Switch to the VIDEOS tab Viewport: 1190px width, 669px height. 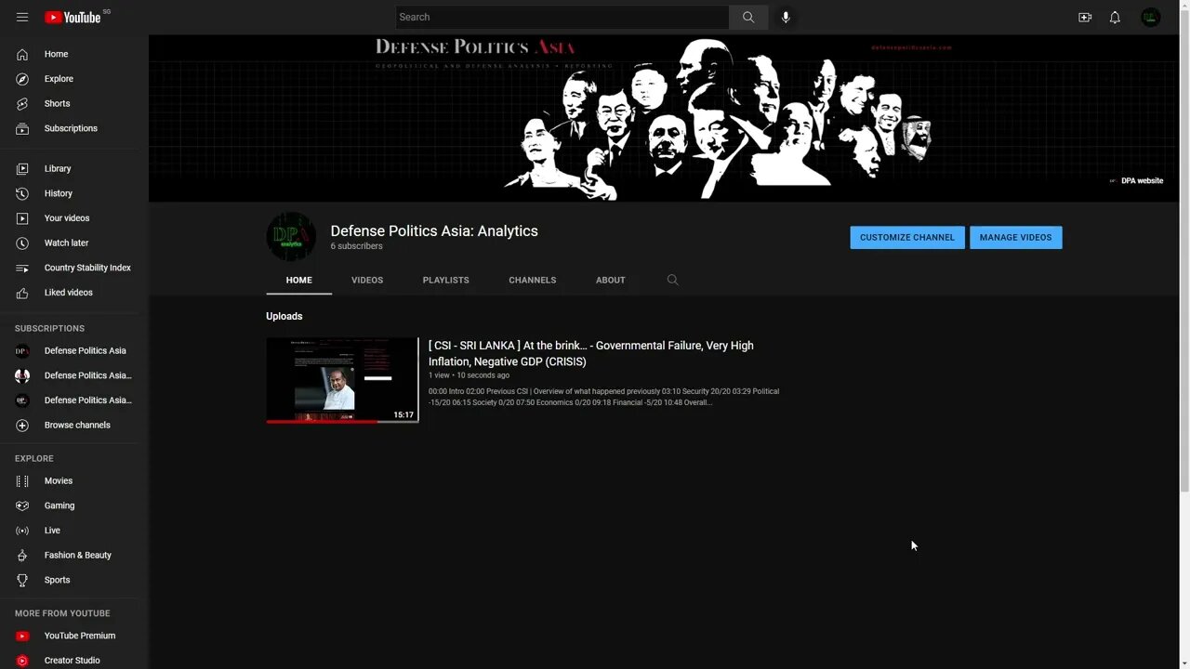(x=367, y=280)
